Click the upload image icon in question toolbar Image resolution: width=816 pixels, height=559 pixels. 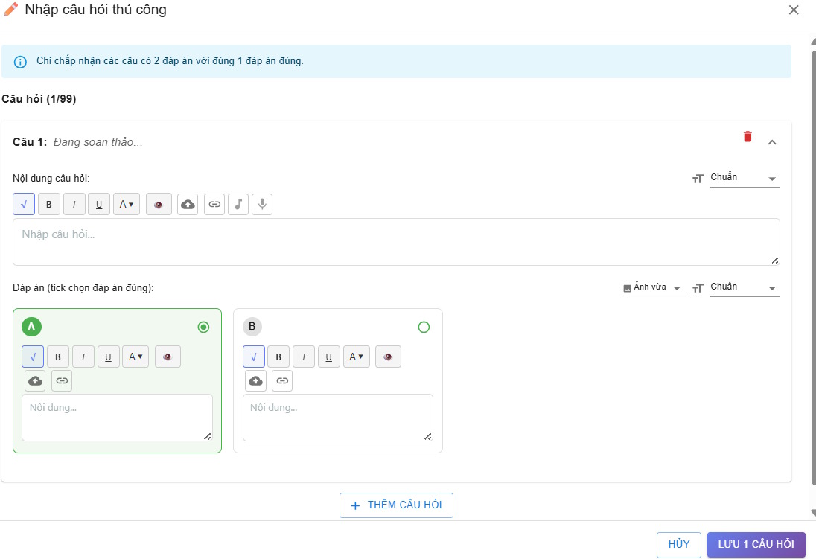pyautogui.click(x=188, y=205)
